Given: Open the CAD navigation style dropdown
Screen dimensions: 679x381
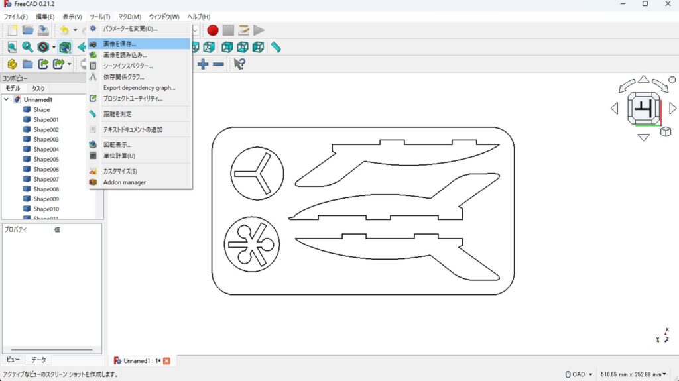Looking at the screenshot, I should 579,374.
